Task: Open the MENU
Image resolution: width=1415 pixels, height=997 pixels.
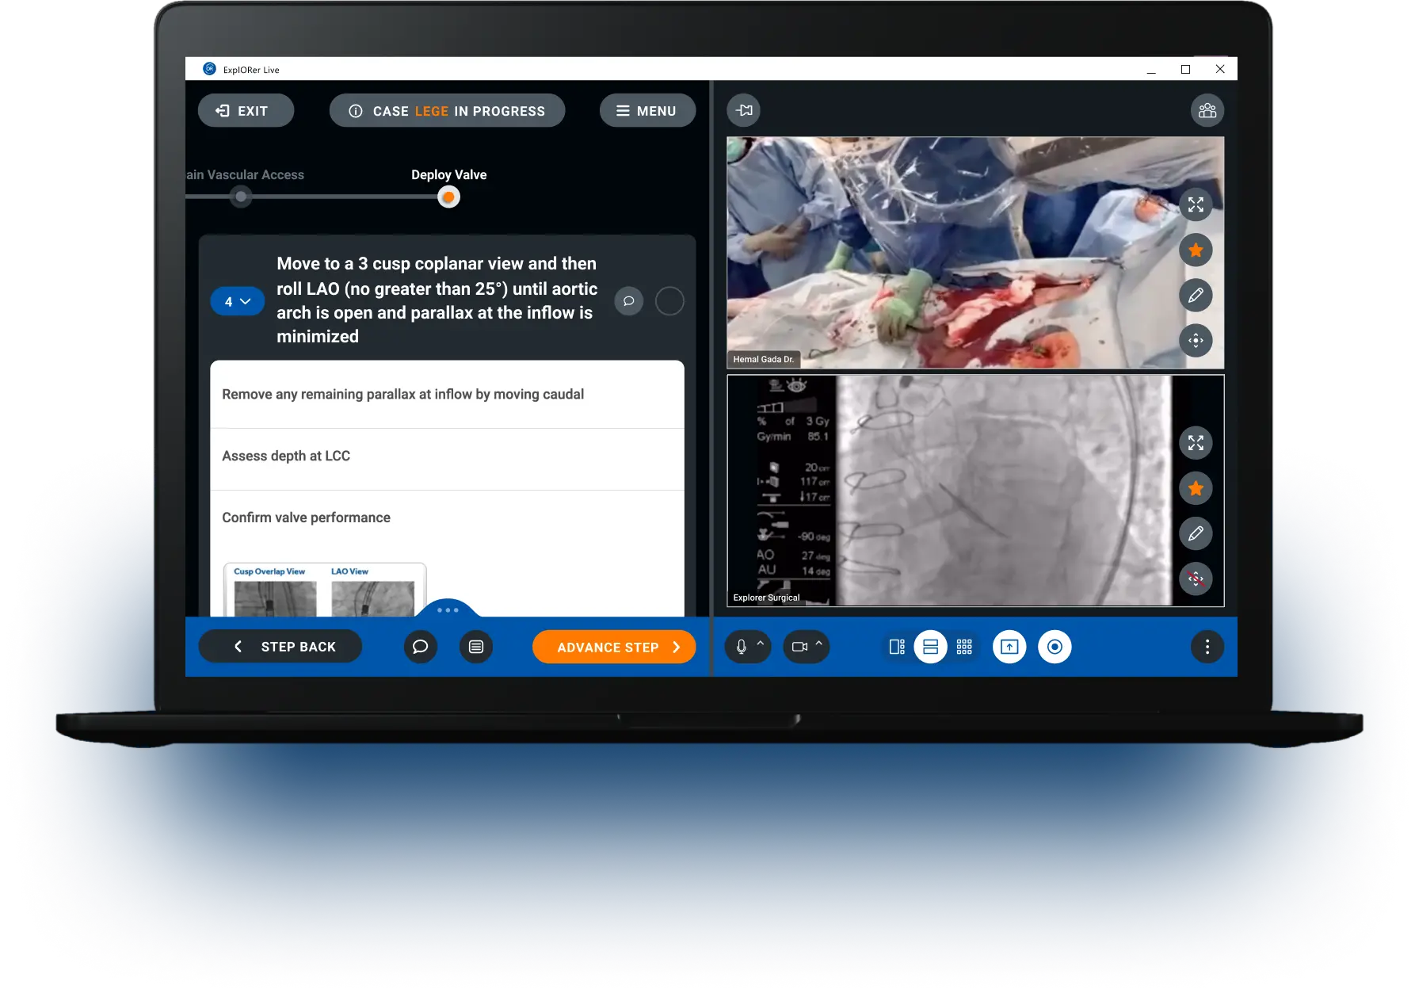Action: [647, 110]
